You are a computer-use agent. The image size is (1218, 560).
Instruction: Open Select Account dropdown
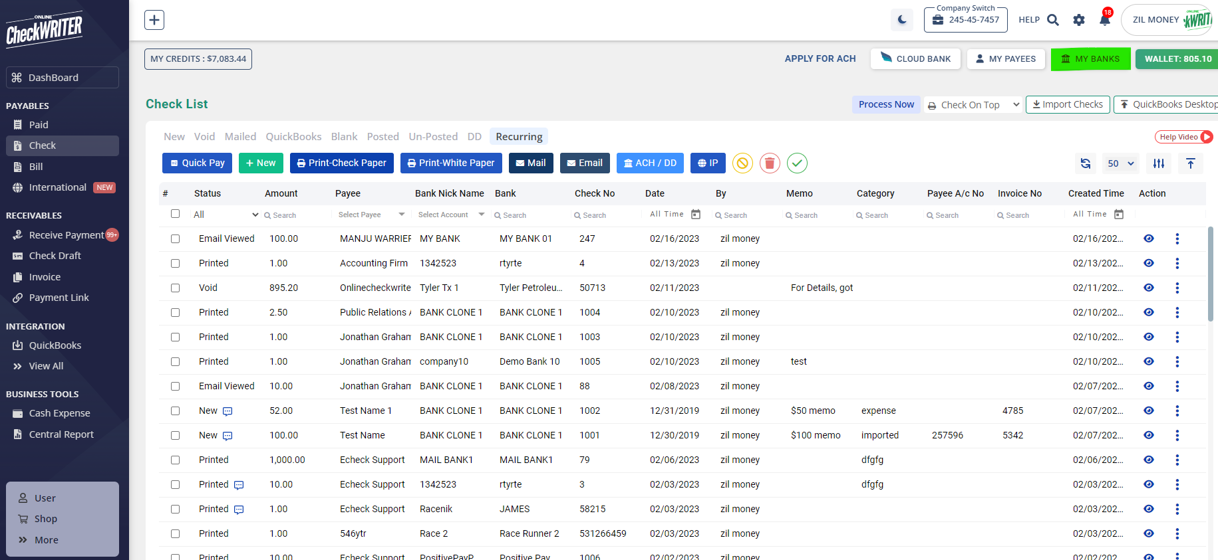451,215
